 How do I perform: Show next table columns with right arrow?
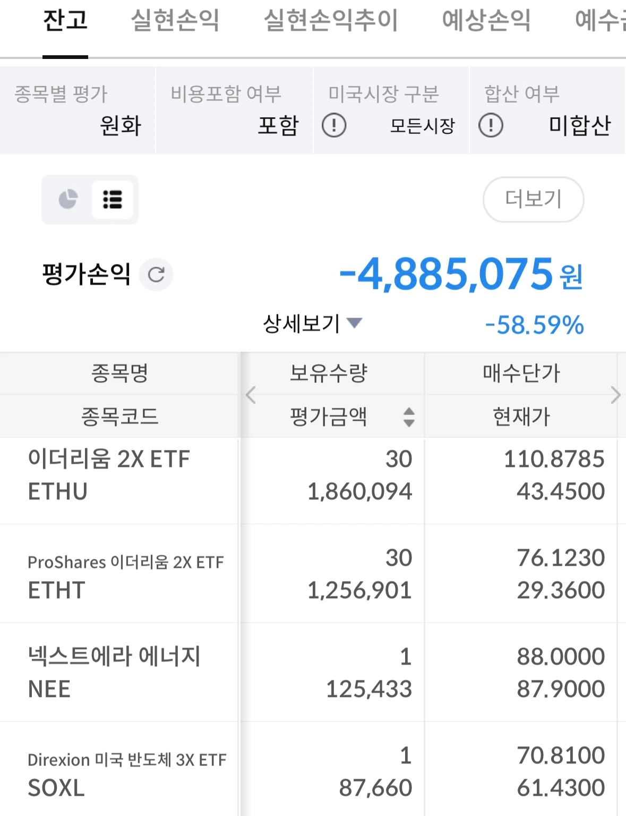tap(615, 395)
